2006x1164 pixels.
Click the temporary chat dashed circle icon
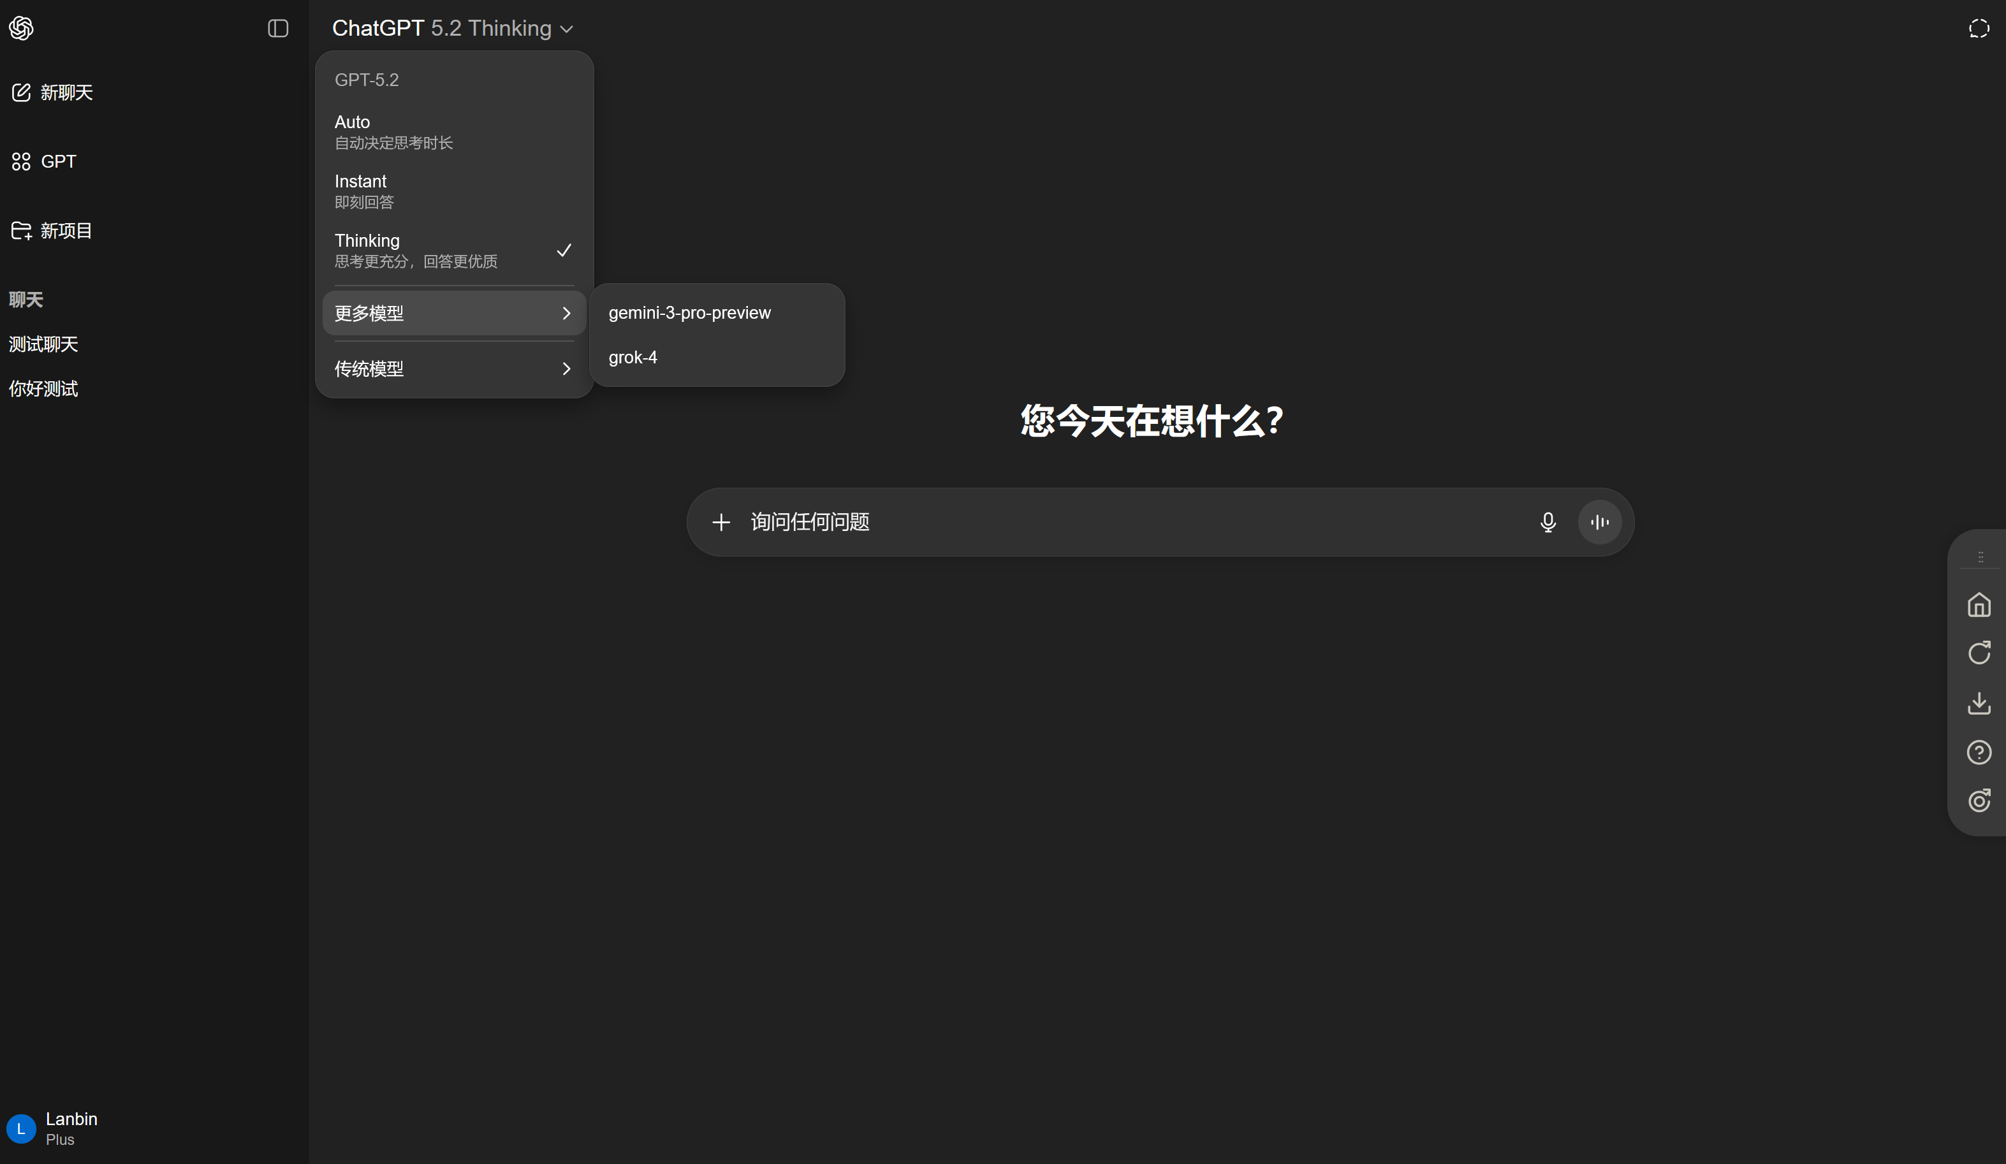tap(1979, 29)
